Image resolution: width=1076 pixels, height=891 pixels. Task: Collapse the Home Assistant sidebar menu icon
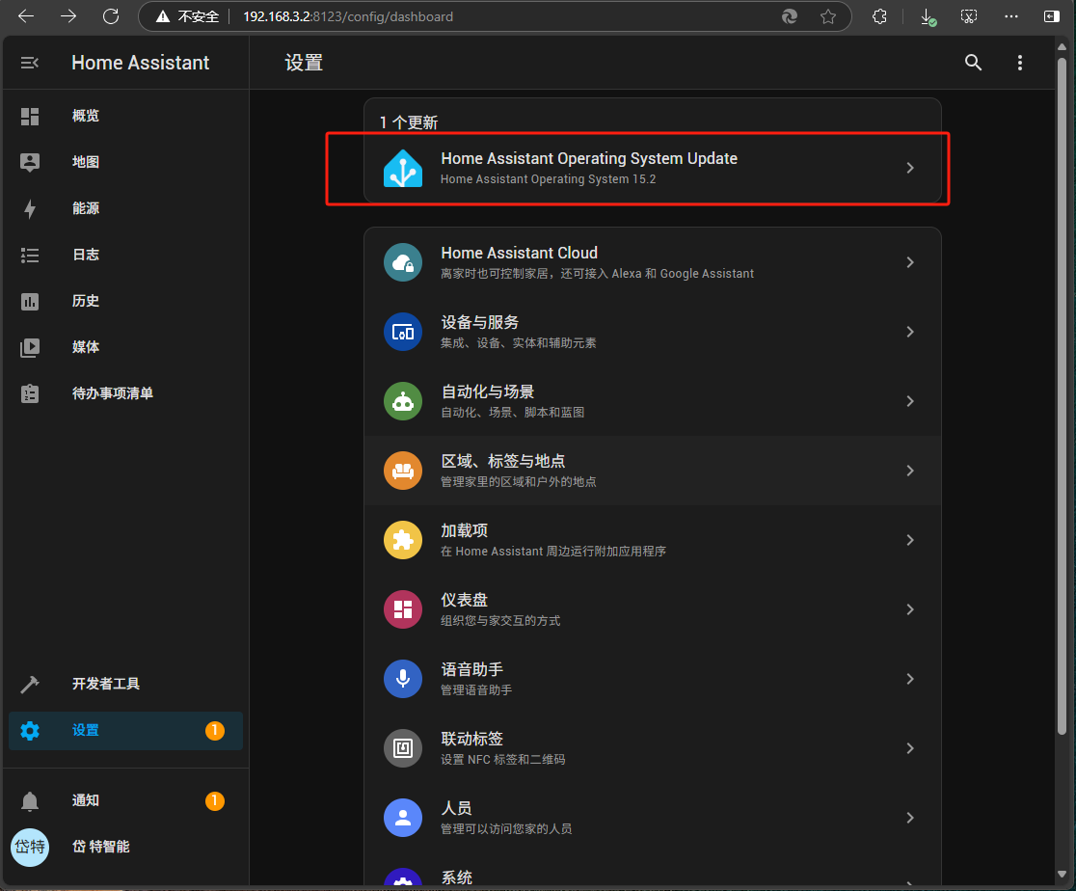click(30, 63)
